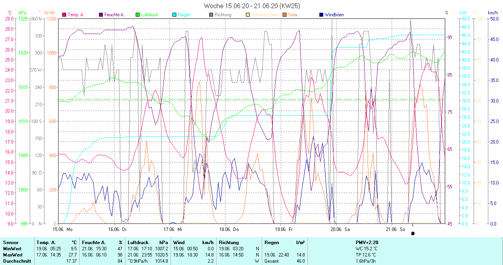Click the 'PMV+2:20' header
503x265 pixels.
click(x=367, y=243)
